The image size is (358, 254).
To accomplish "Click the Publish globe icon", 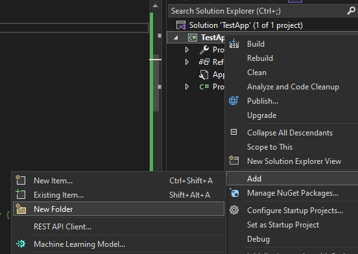I will coord(233,100).
